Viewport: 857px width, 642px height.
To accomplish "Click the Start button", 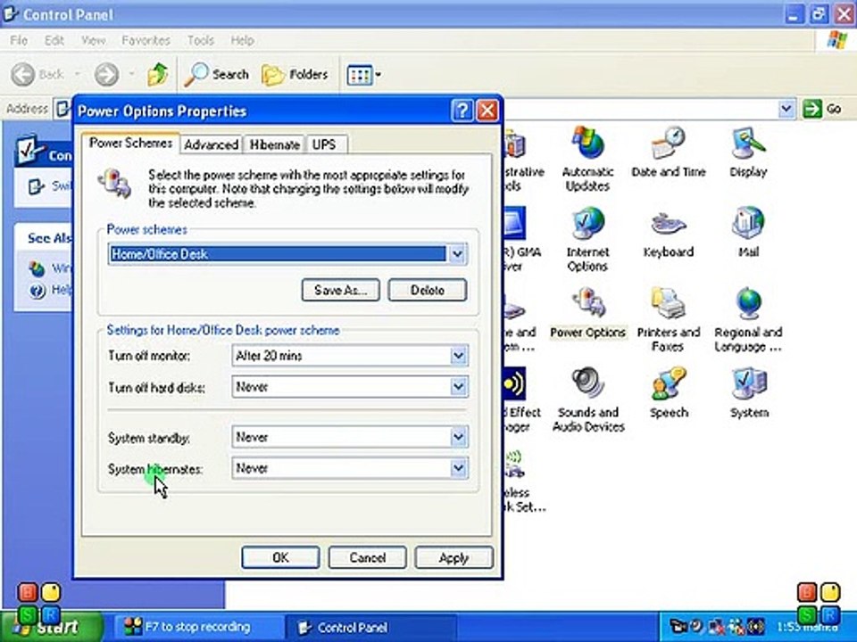I will tap(50, 627).
